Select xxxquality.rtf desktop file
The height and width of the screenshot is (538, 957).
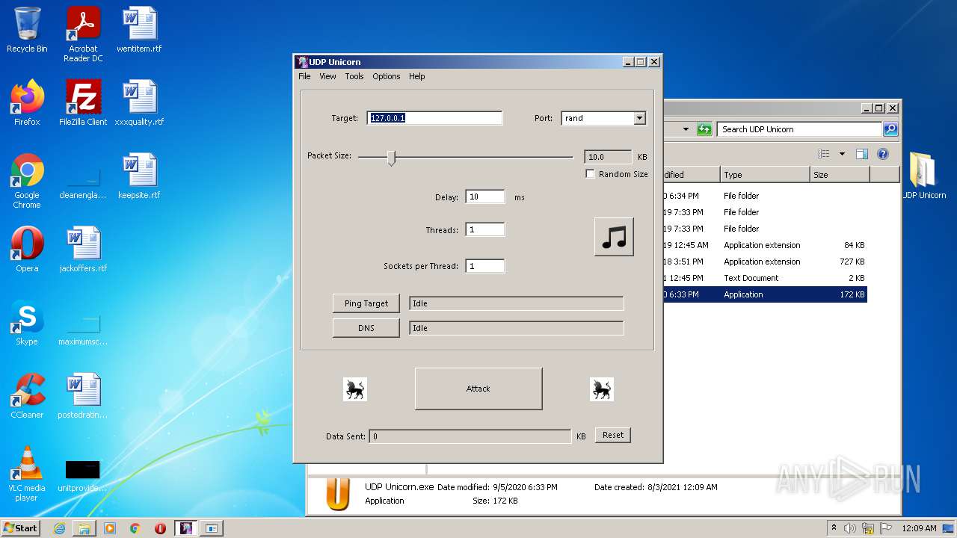click(139, 103)
